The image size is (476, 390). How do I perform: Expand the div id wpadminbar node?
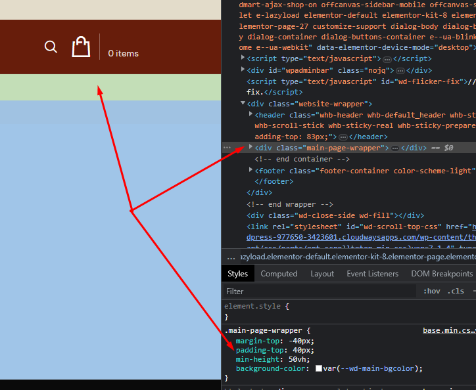243,69
